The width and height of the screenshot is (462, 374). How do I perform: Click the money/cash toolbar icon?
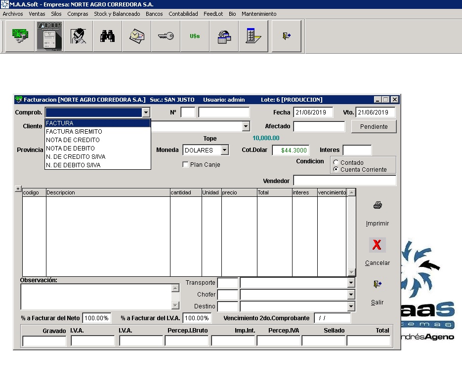point(20,36)
